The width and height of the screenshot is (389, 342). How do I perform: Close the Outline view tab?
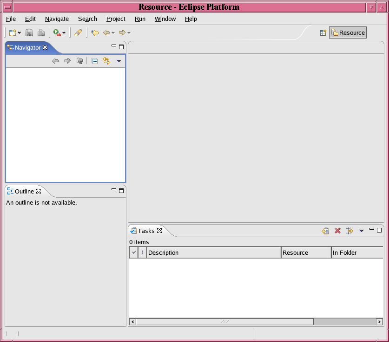[x=39, y=191]
